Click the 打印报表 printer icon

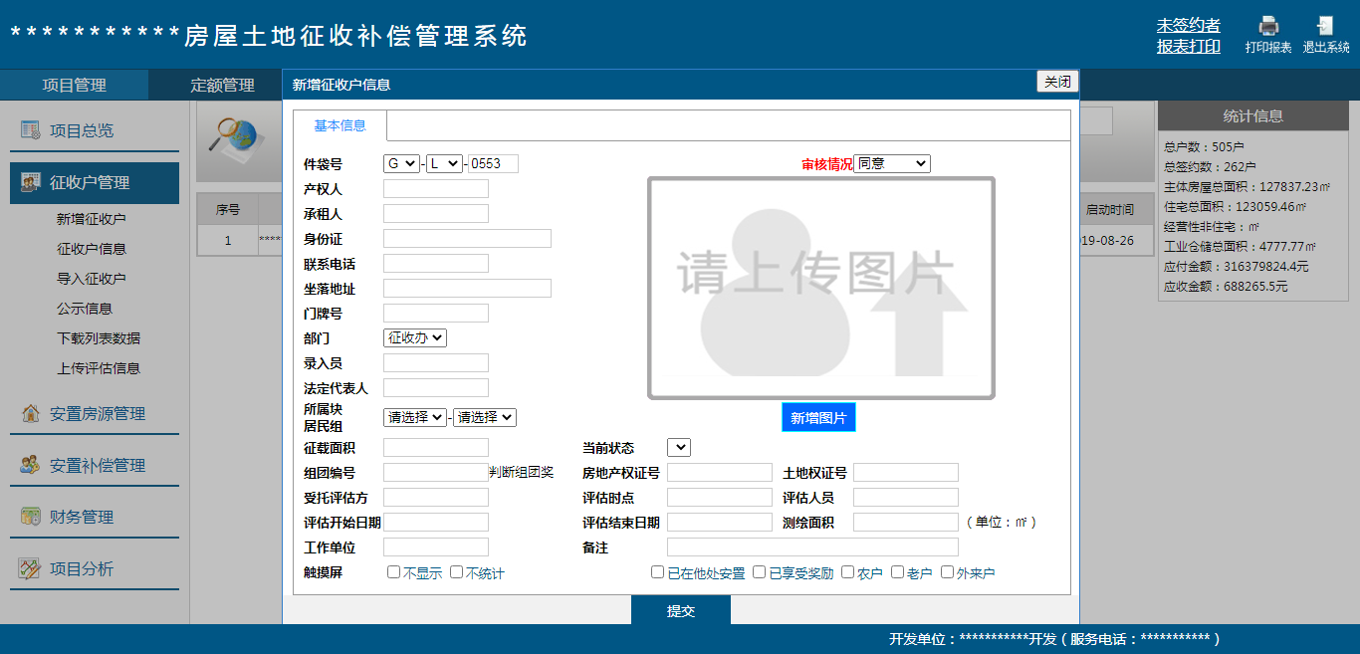pyautogui.click(x=1268, y=25)
